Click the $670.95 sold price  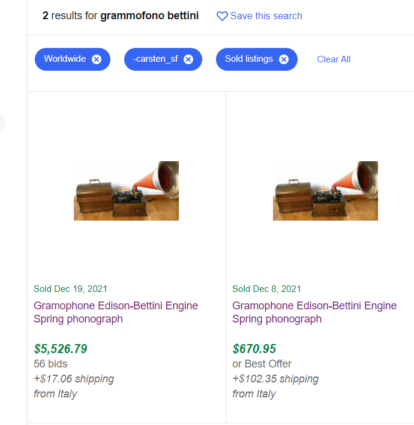pyautogui.click(x=254, y=349)
